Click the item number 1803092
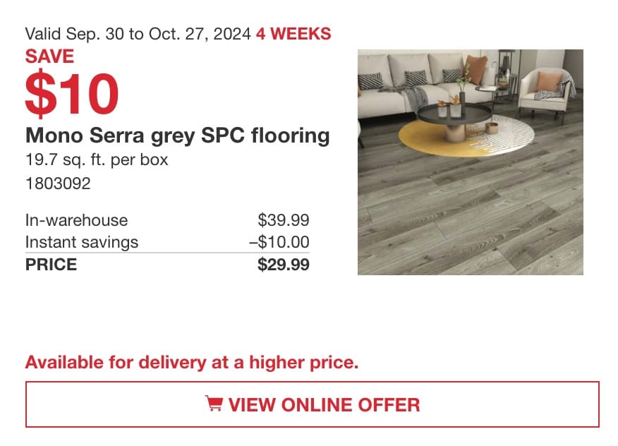 [58, 183]
